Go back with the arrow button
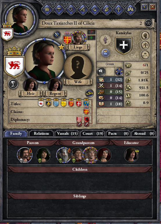Screen dimensions: 161x224 coord(144,7)
